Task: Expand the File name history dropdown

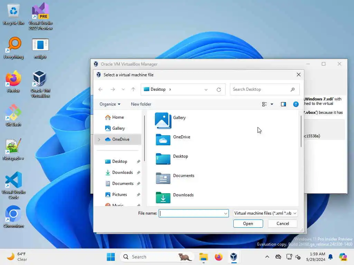Action: click(x=225, y=213)
